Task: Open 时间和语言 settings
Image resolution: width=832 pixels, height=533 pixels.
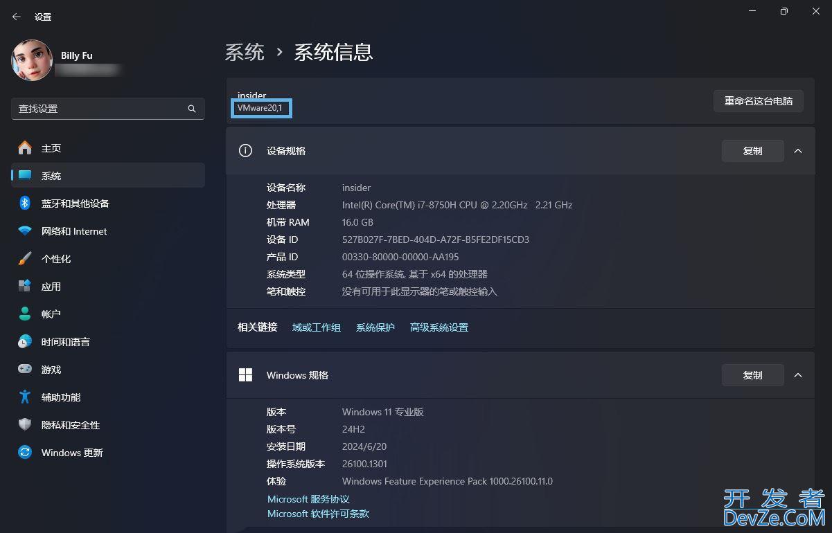Action: 108,342
